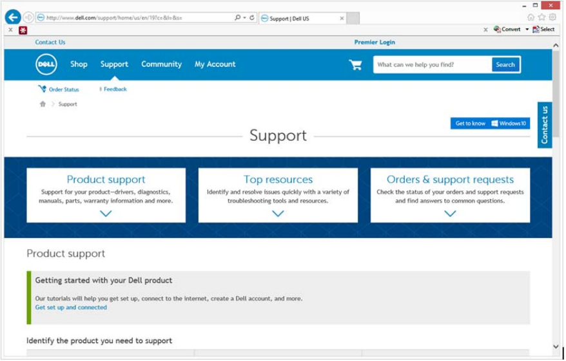Click the Top resources card heading
This screenshot has width=566, height=361.
pyautogui.click(x=278, y=180)
